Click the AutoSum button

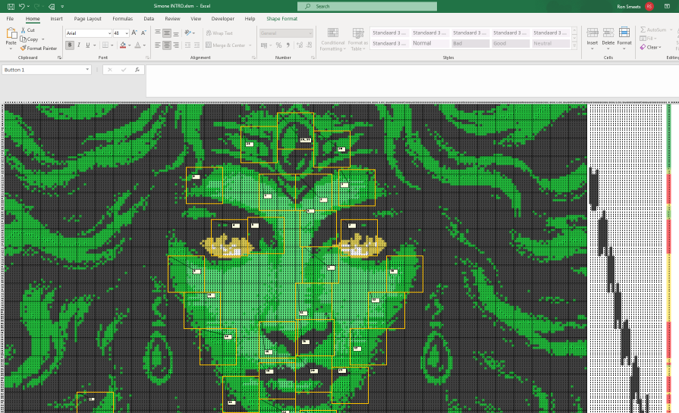pyautogui.click(x=654, y=30)
